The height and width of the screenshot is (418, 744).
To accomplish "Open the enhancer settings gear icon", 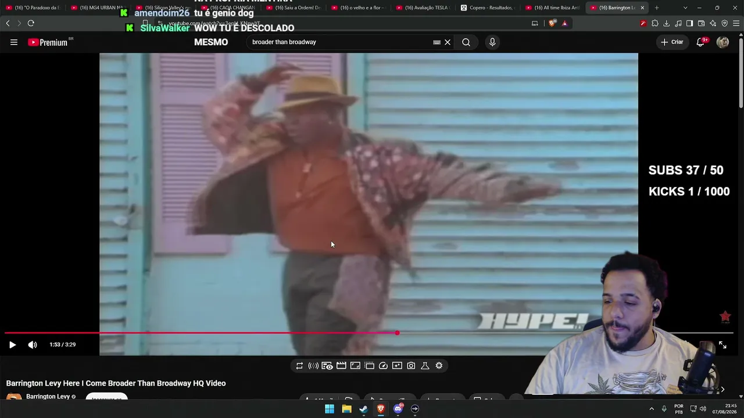I will click(439, 366).
